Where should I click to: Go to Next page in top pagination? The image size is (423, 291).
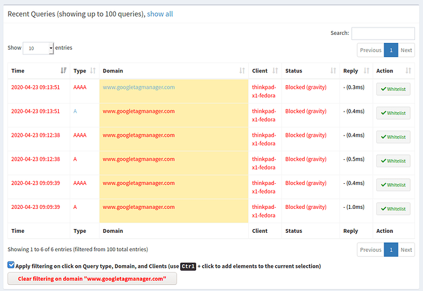406,50
